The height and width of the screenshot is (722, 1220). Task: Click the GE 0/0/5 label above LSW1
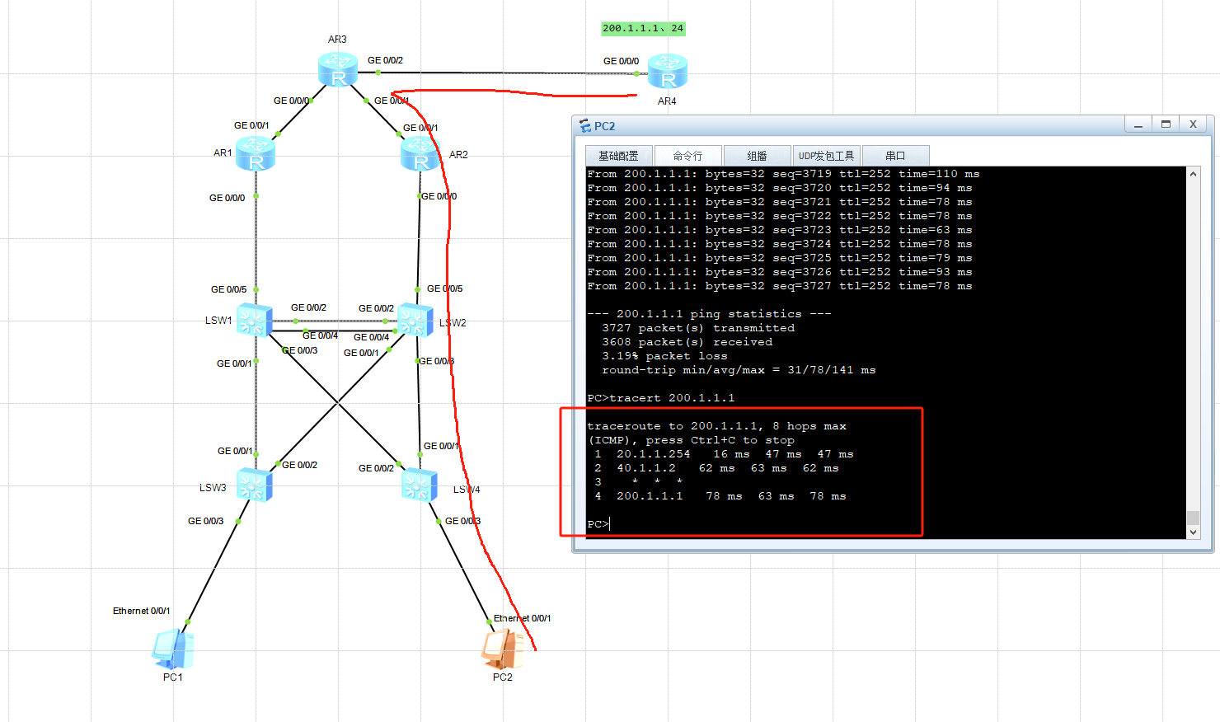point(228,290)
